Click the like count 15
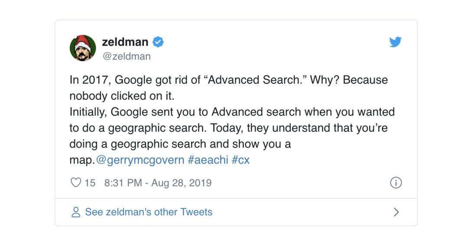The width and height of the screenshot is (468, 243). click(x=90, y=183)
